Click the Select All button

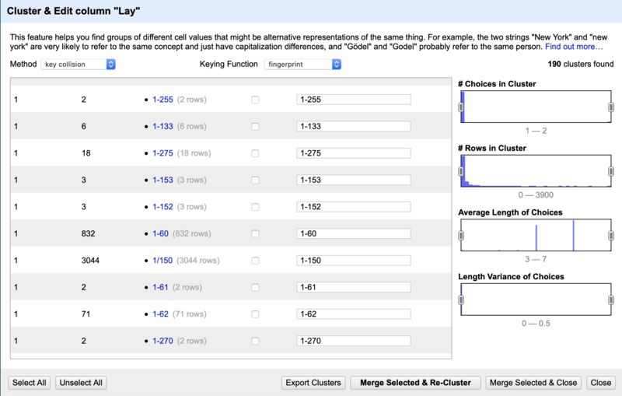(30, 383)
